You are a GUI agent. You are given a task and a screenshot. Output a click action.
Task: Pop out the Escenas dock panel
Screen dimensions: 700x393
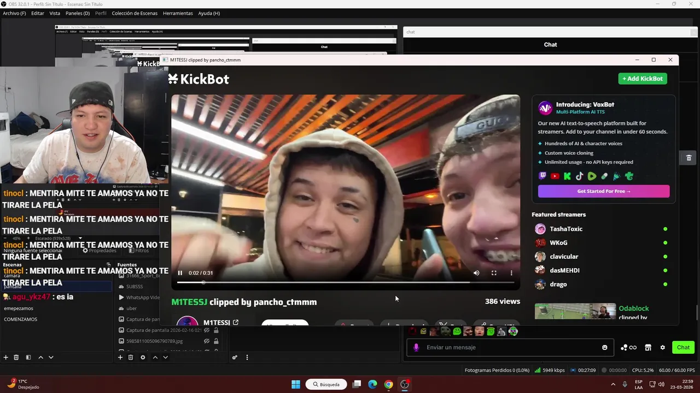(x=109, y=265)
